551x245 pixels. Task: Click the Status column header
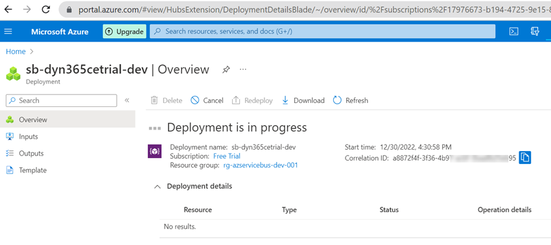click(x=389, y=210)
